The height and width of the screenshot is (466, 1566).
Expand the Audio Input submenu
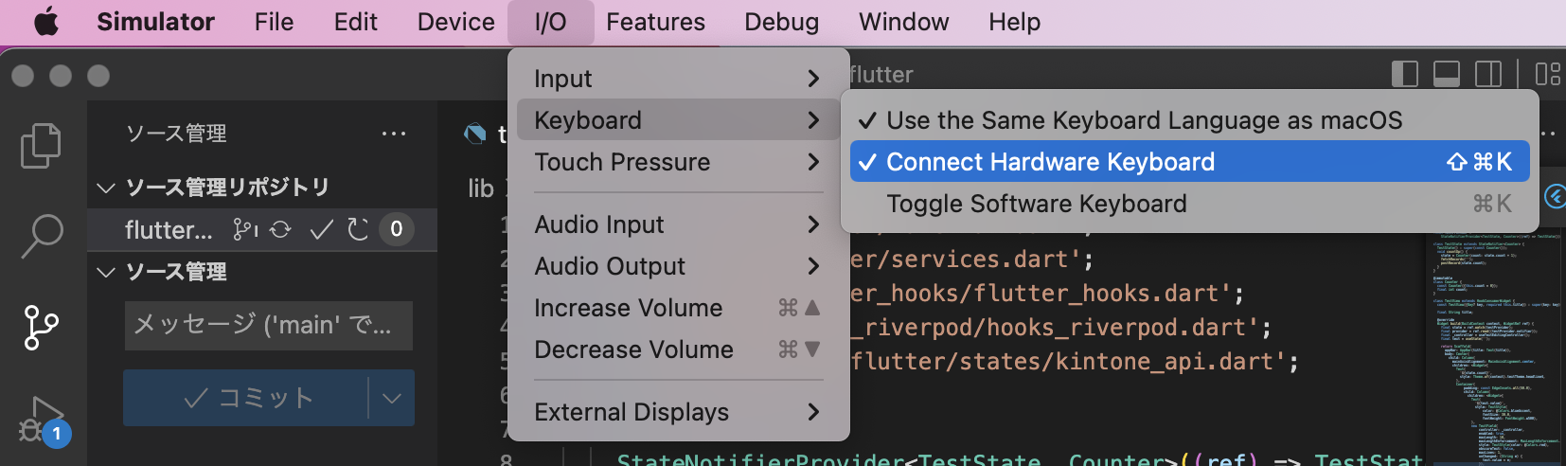[678, 224]
